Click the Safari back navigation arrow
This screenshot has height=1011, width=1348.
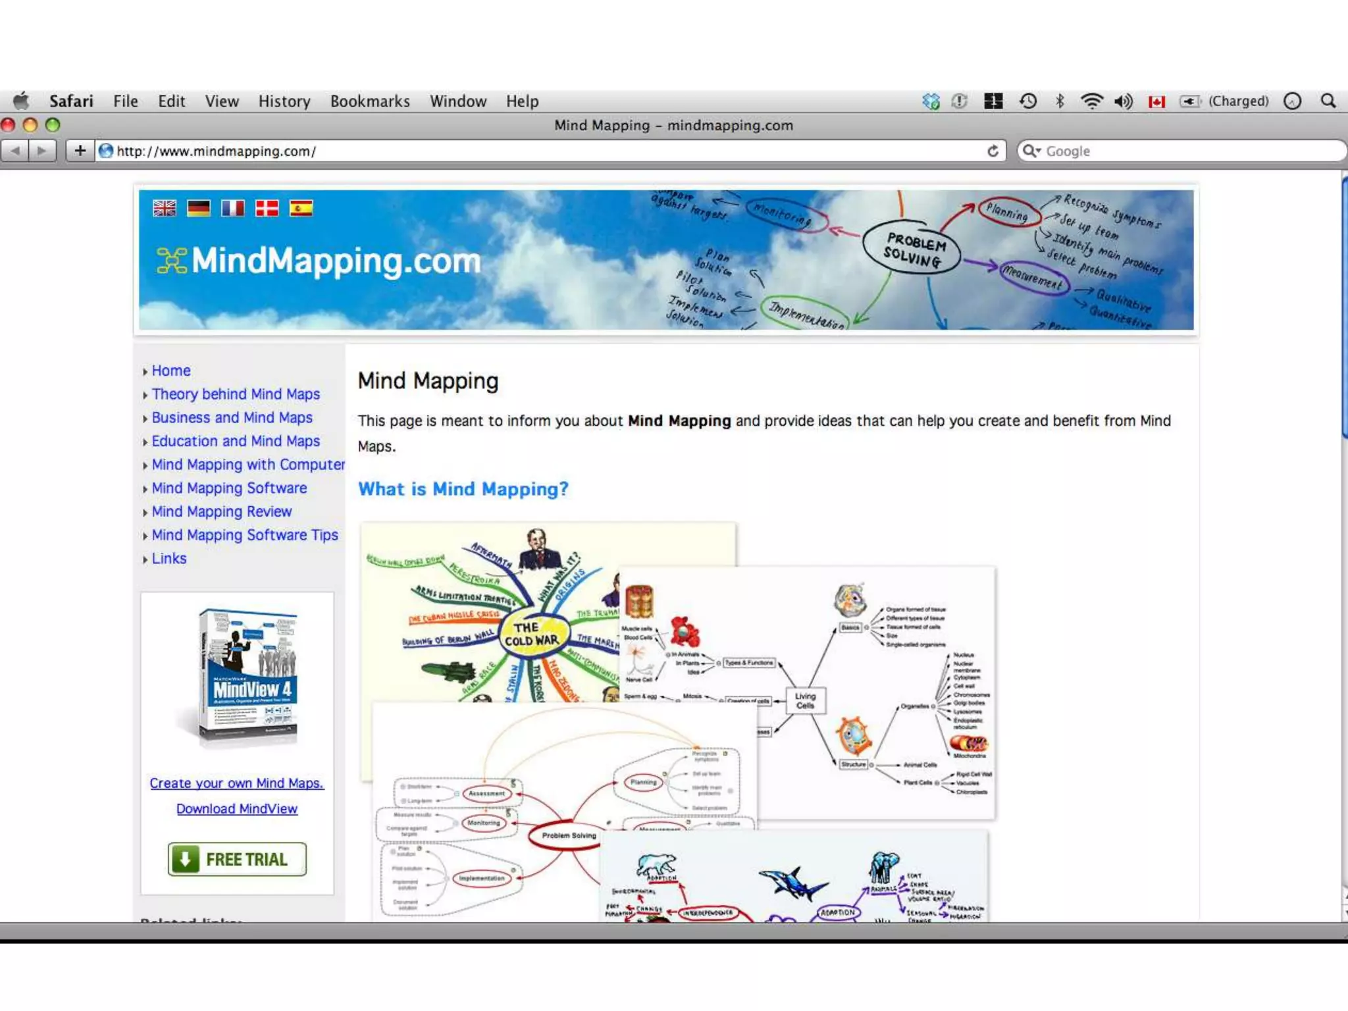point(16,151)
